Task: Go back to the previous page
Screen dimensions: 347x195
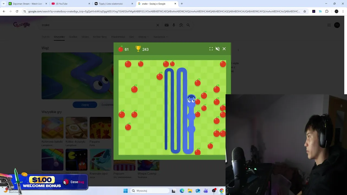Action: tap(4, 11)
